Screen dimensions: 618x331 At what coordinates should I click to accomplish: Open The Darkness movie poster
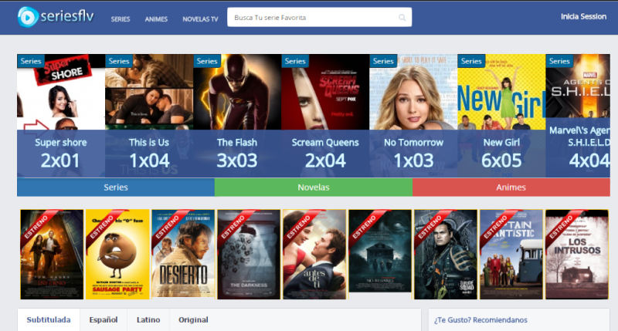(x=249, y=255)
